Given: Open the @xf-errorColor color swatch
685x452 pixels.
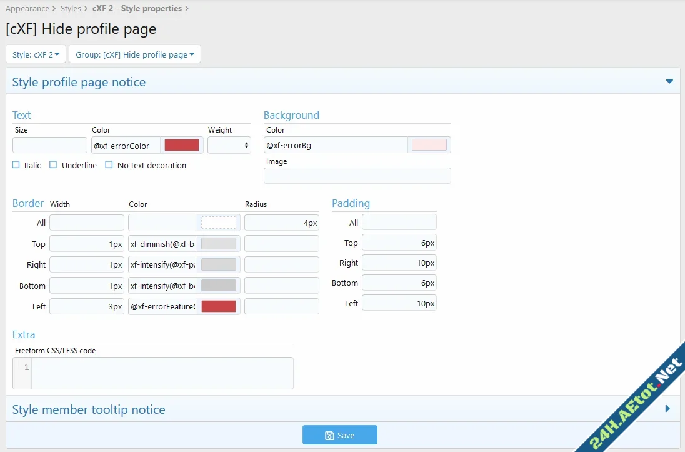Looking at the screenshot, I should [x=182, y=144].
